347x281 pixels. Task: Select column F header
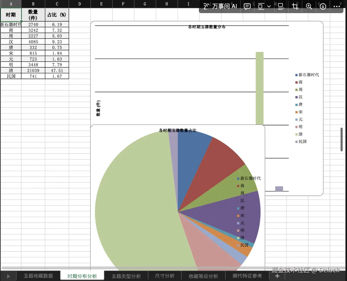(x=123, y=4)
